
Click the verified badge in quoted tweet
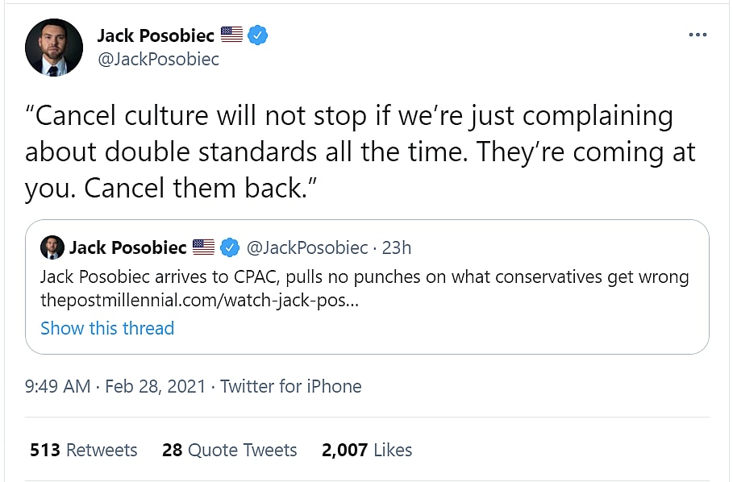pyautogui.click(x=230, y=247)
